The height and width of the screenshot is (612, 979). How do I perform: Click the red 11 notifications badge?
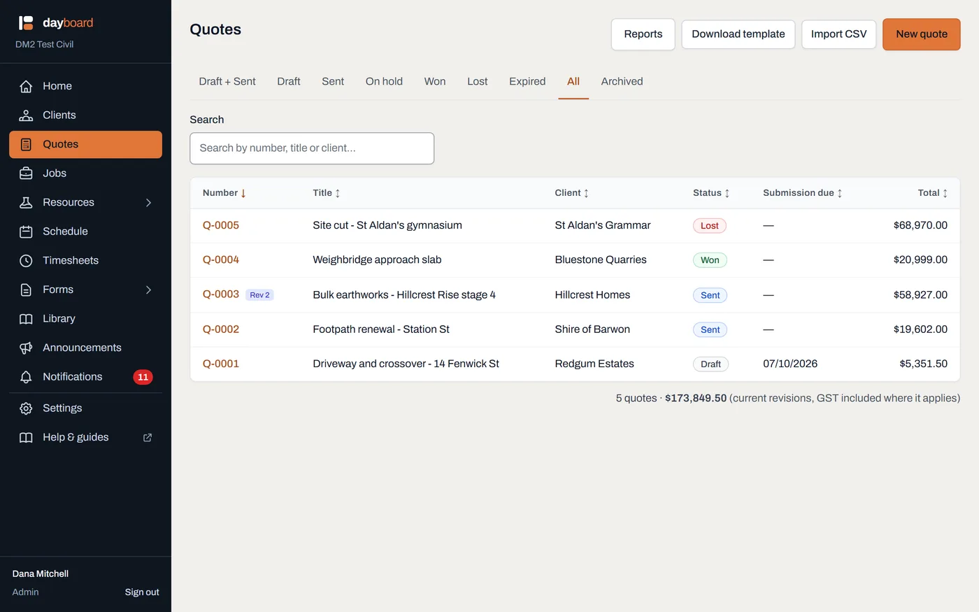click(143, 377)
